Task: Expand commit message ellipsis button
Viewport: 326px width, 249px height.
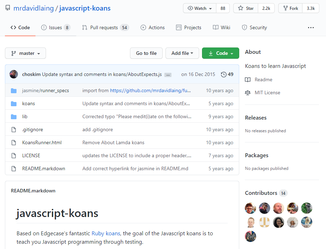Action: coord(168,75)
